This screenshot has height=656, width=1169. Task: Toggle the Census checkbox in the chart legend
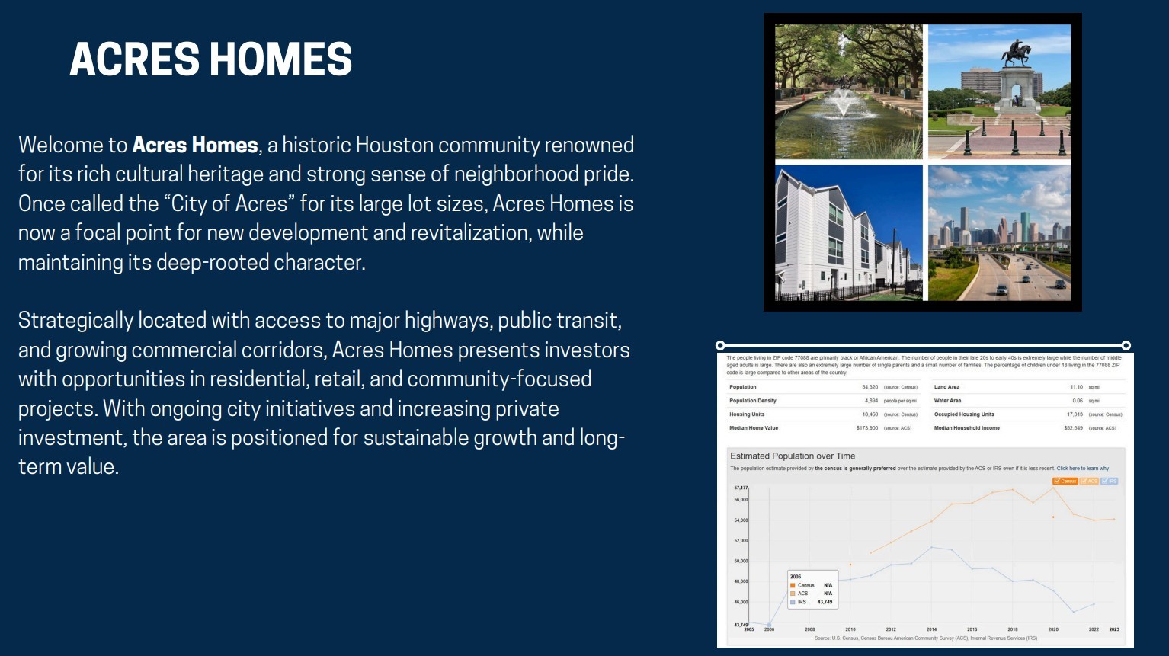point(1065,481)
